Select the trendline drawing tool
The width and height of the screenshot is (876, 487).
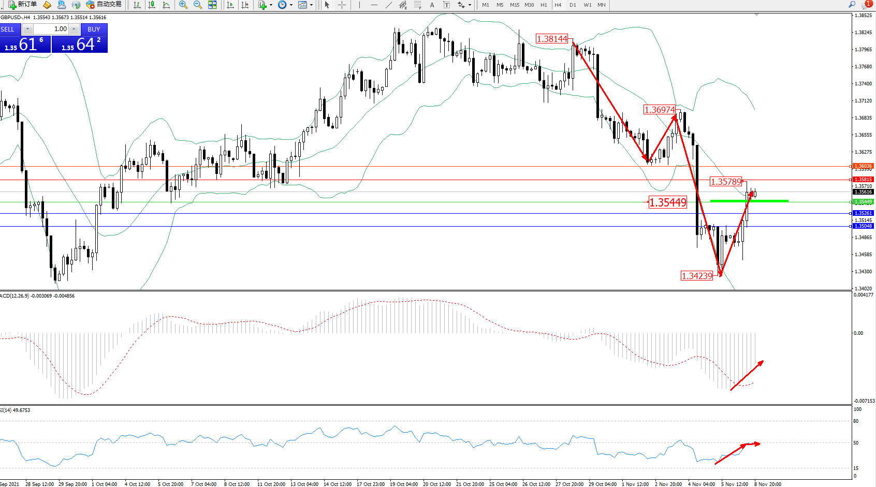point(389,5)
